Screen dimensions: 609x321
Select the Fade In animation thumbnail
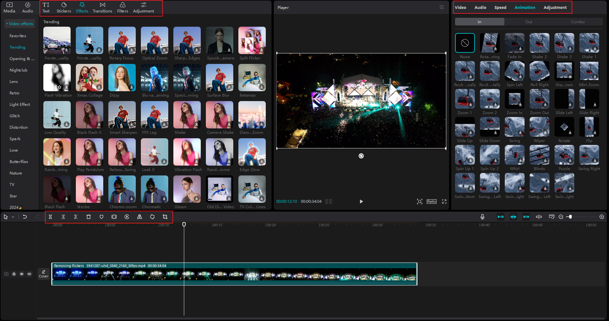pyautogui.click(x=515, y=43)
